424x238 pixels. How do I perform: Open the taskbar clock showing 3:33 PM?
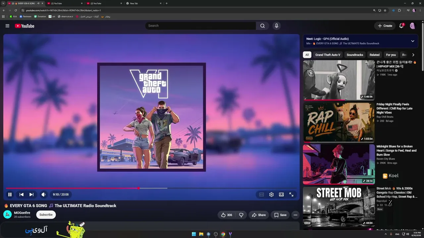tap(416, 234)
